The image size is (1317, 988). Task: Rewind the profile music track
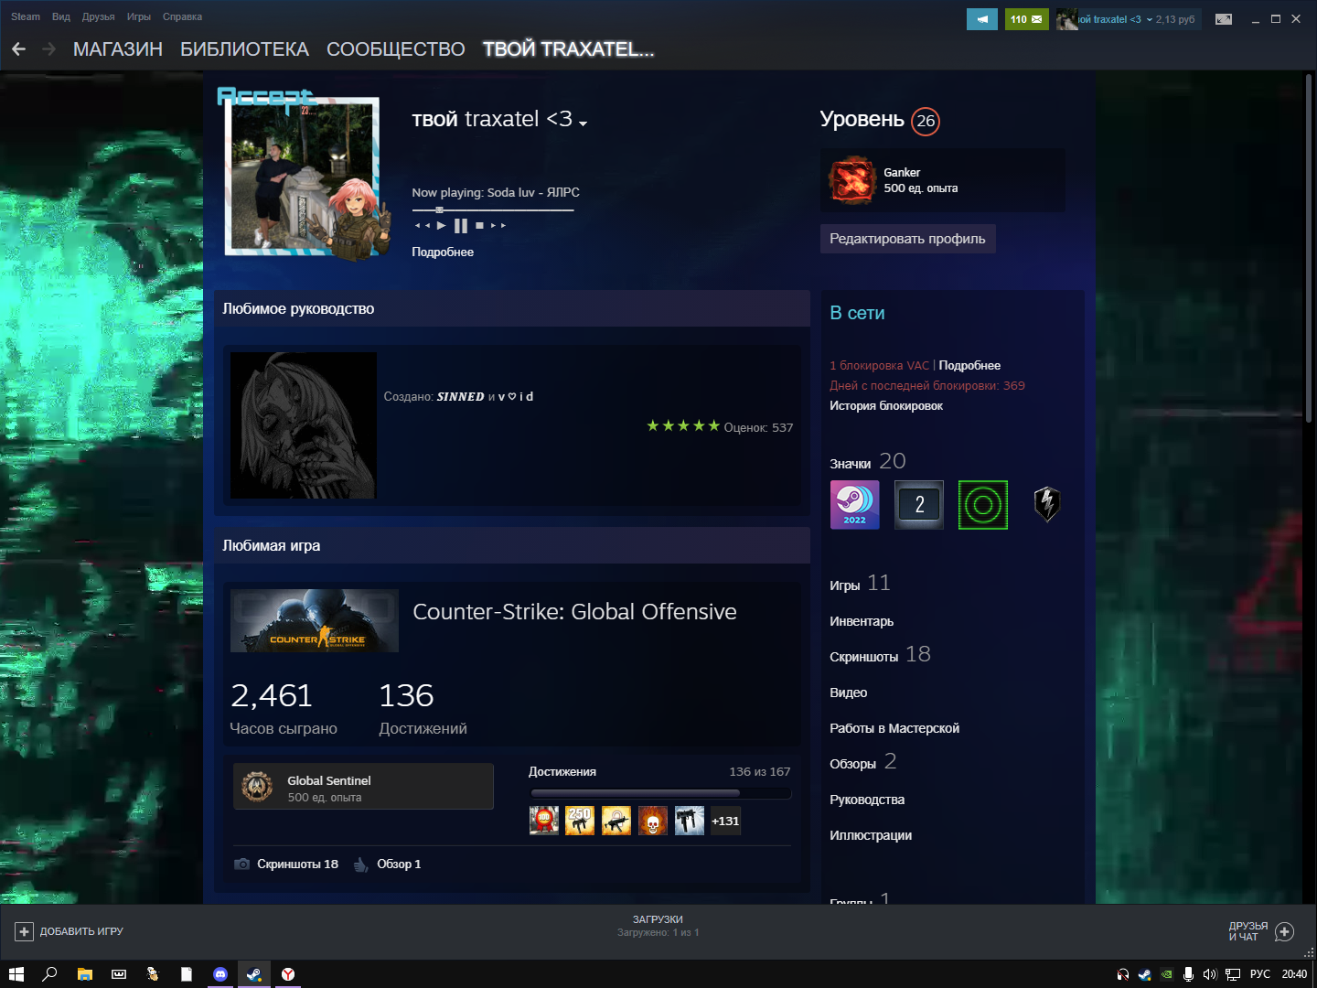point(422,225)
